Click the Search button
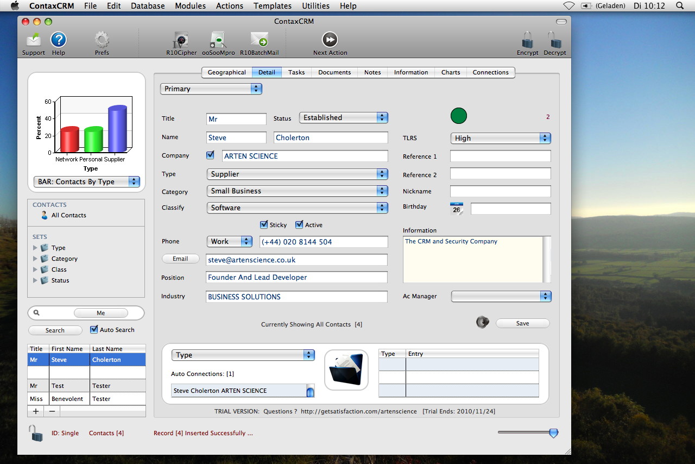695x464 pixels. 55,330
